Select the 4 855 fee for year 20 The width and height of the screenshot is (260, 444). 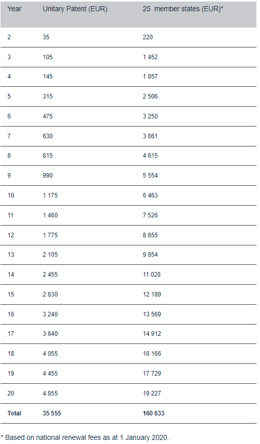50,393
